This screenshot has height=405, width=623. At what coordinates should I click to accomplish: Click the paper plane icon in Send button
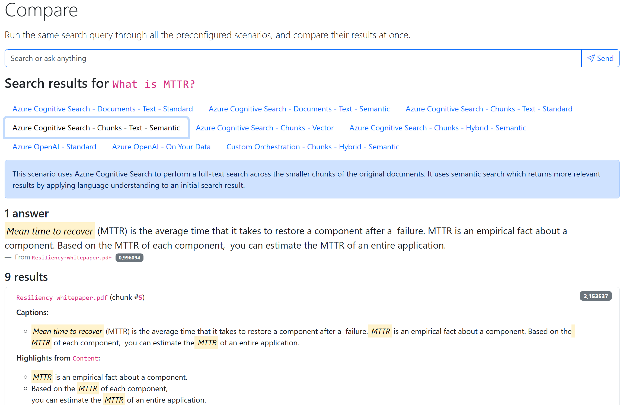click(591, 58)
